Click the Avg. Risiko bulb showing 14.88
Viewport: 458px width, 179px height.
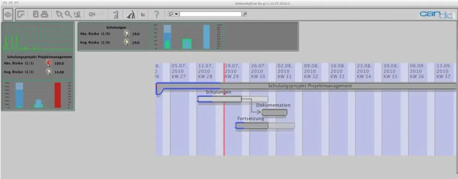click(x=48, y=71)
